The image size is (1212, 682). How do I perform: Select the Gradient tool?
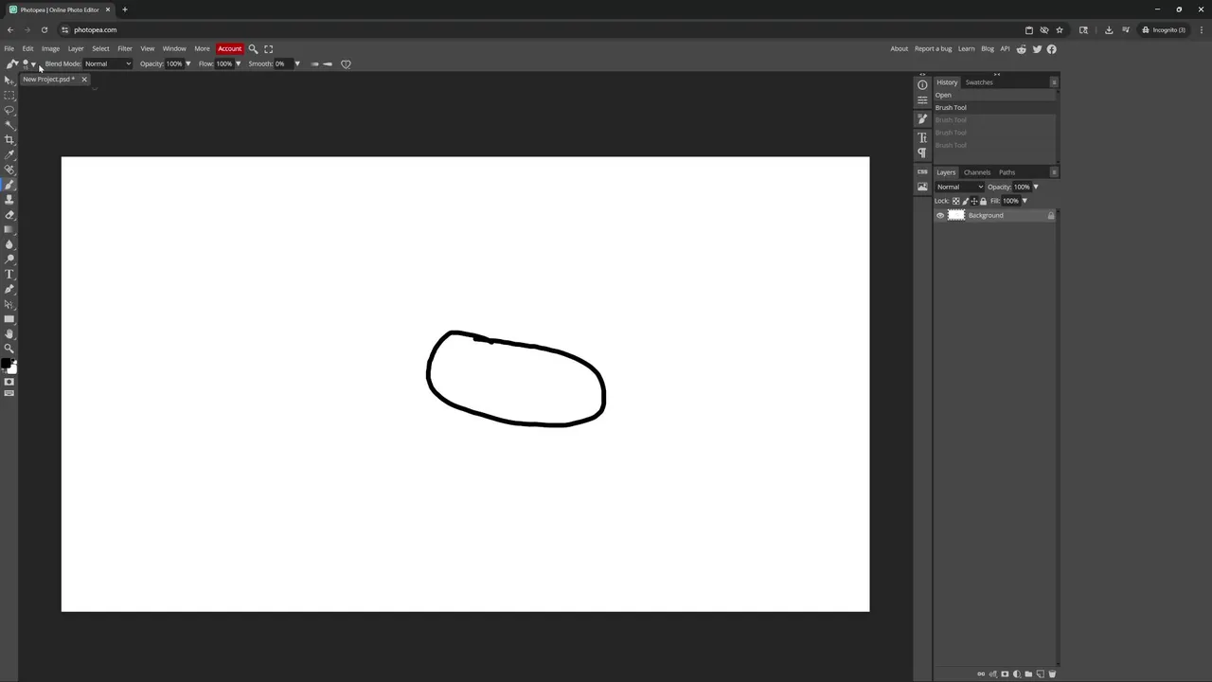[9, 229]
